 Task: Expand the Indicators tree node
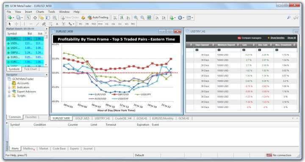9,87
